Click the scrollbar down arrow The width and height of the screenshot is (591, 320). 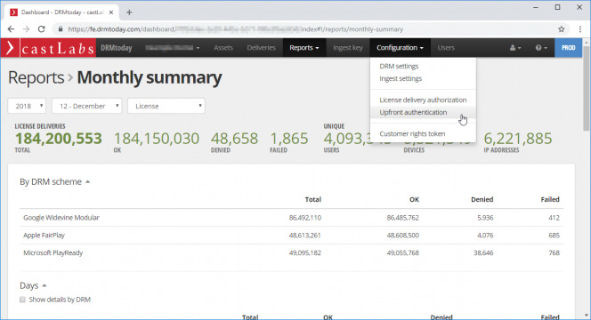[x=587, y=315]
